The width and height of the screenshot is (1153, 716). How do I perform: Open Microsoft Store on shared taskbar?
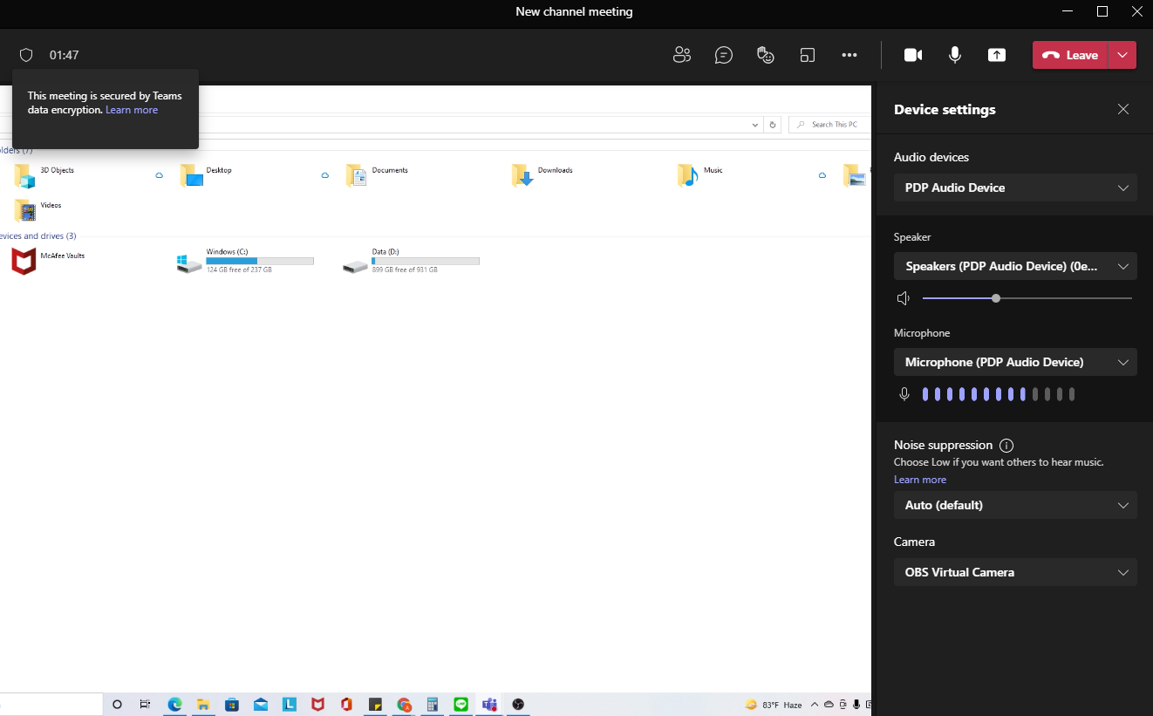pos(231,705)
